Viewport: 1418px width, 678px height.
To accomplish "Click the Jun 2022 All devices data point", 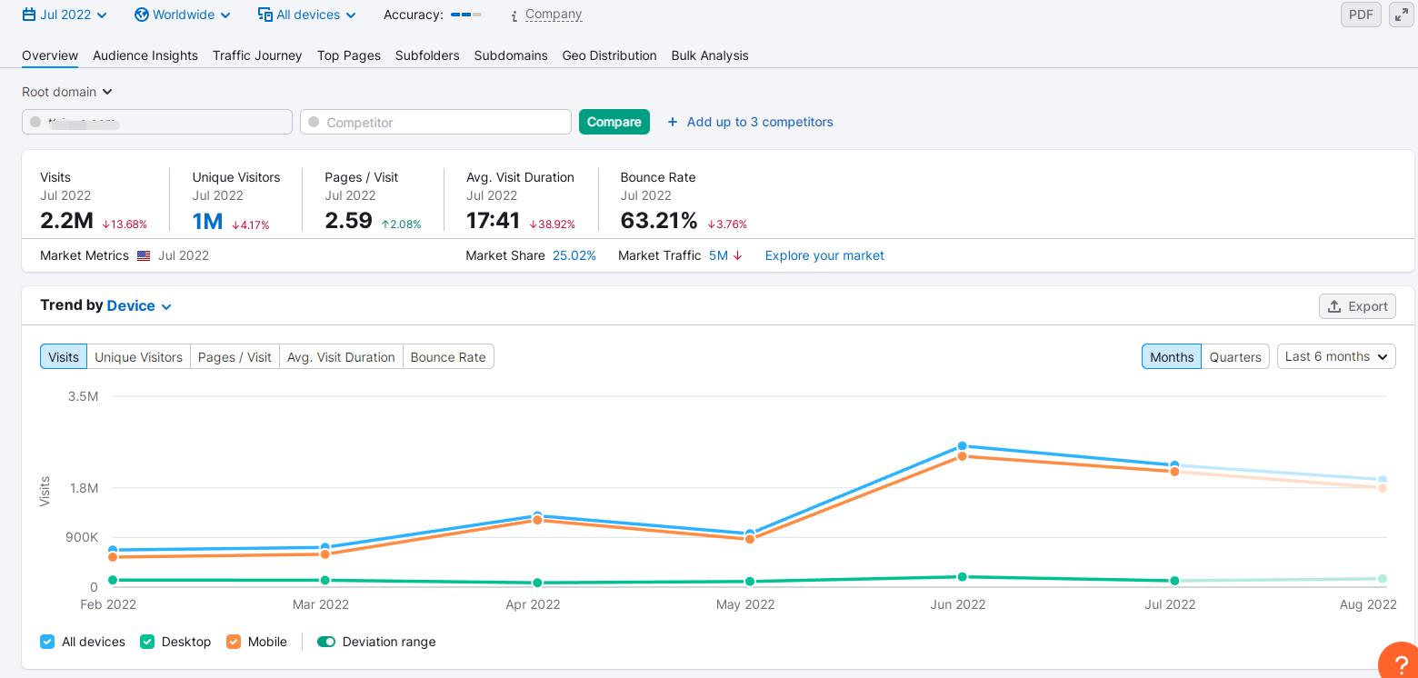I will [962, 446].
